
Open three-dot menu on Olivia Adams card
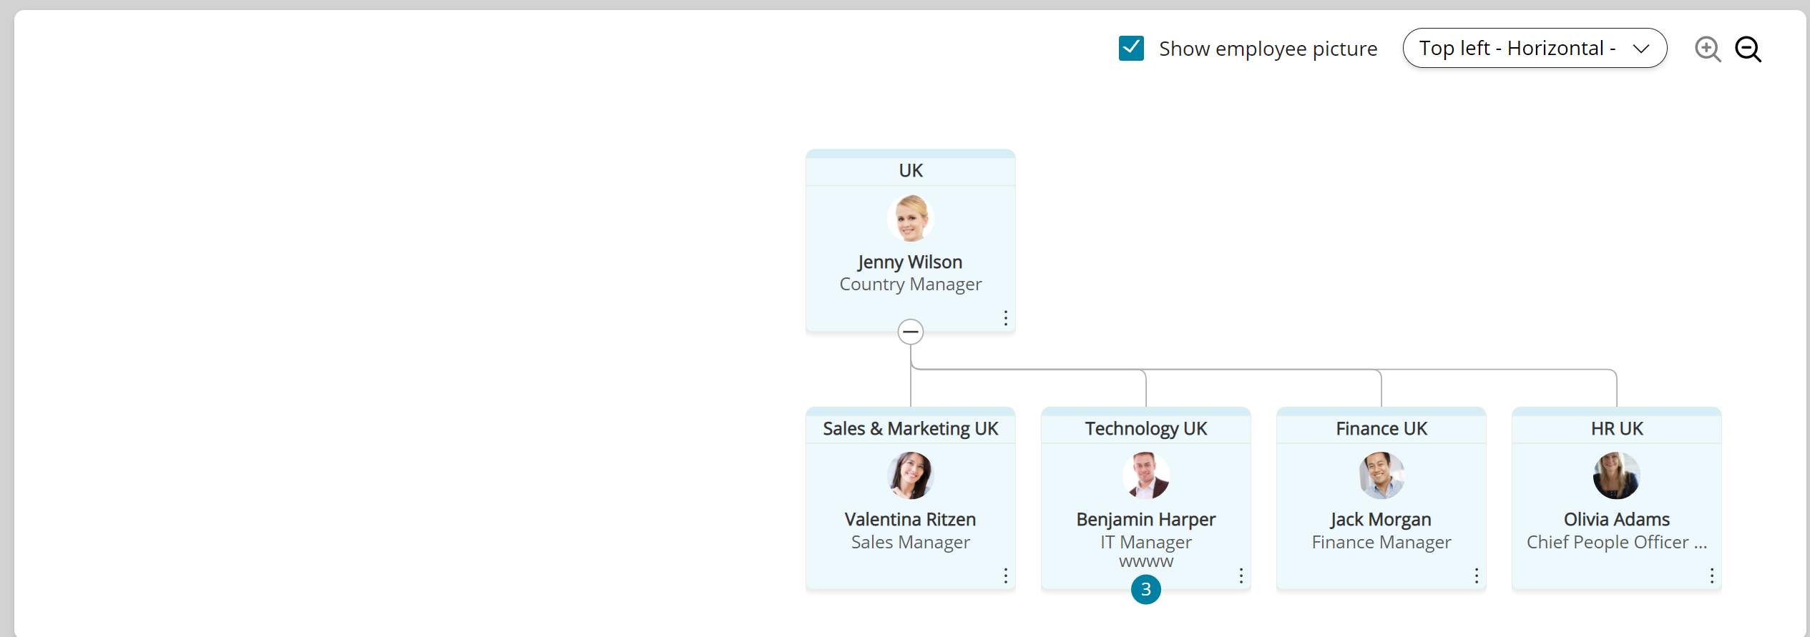coord(1711,576)
